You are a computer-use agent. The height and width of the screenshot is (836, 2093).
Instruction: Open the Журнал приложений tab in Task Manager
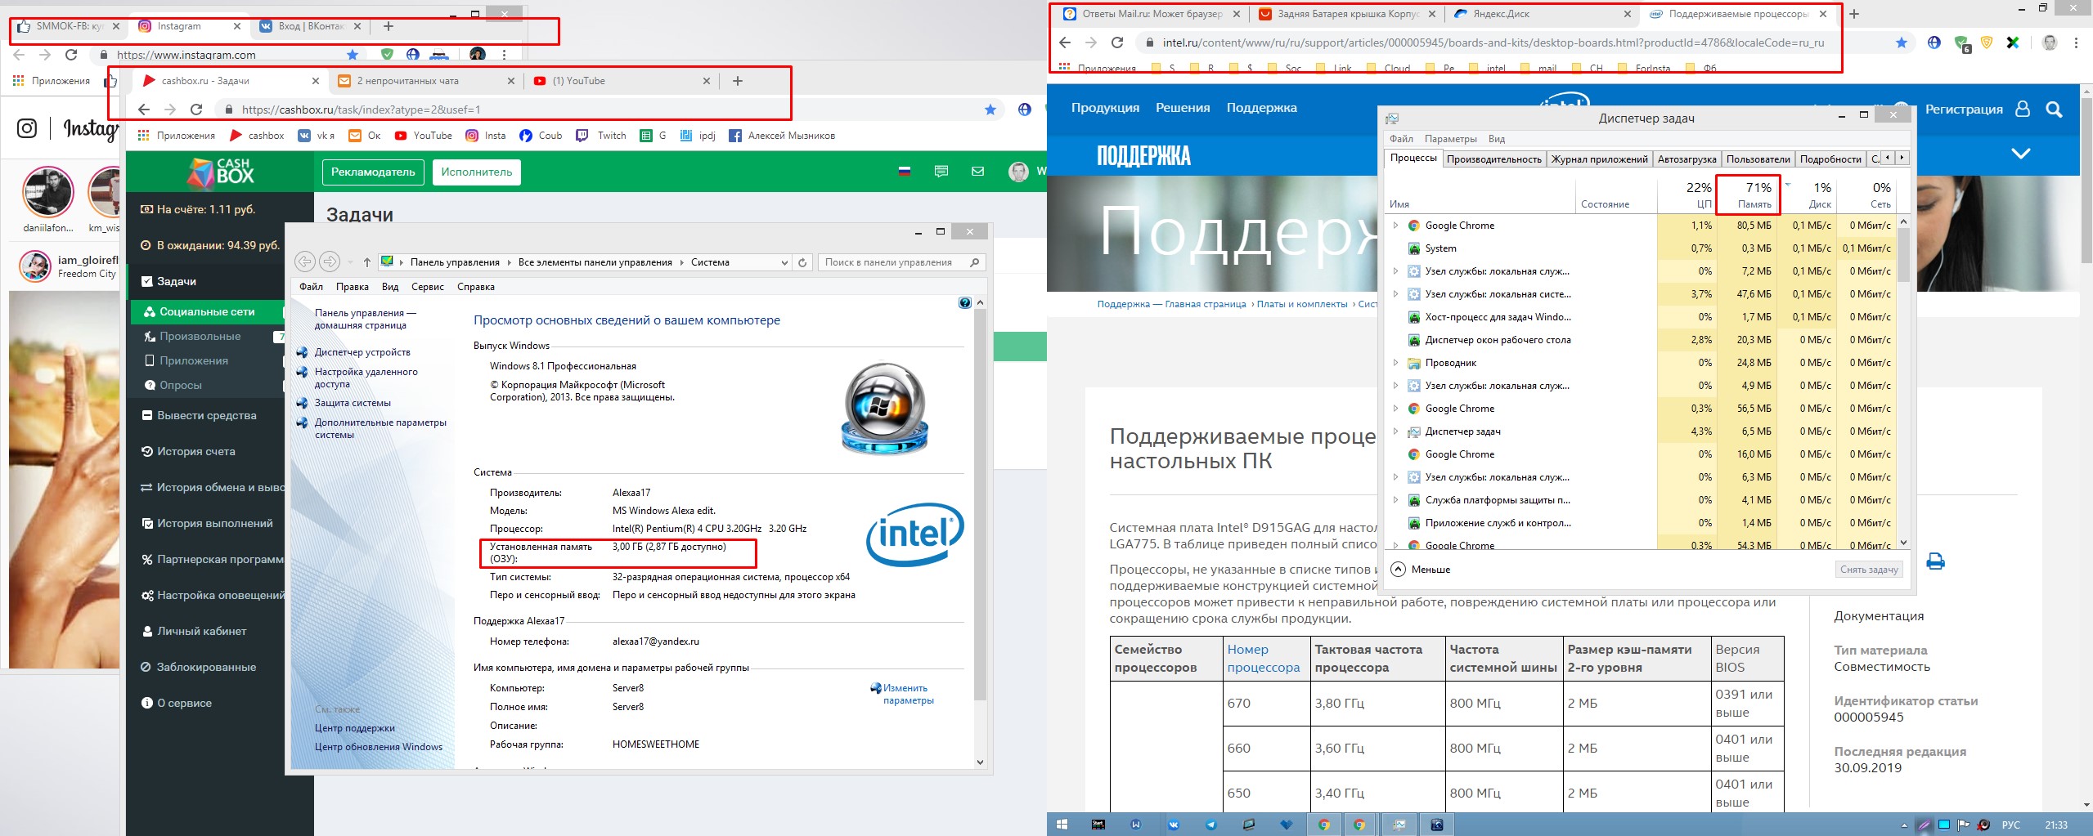point(1599,159)
